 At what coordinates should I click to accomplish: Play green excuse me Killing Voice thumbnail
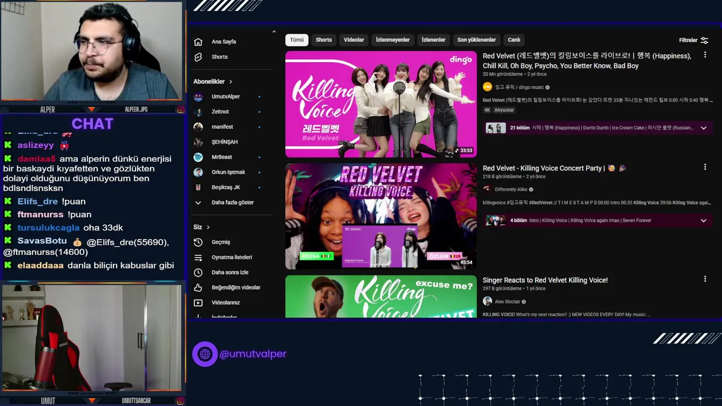381,297
